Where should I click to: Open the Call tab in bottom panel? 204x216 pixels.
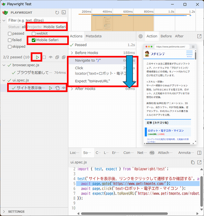pyautogui.click(x=98, y=152)
